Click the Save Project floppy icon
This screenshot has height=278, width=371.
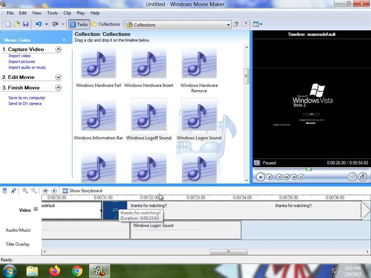coord(26,24)
